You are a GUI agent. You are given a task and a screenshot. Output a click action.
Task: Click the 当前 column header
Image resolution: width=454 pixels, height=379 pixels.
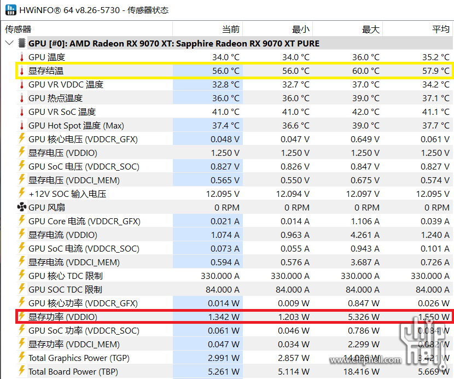click(208, 29)
